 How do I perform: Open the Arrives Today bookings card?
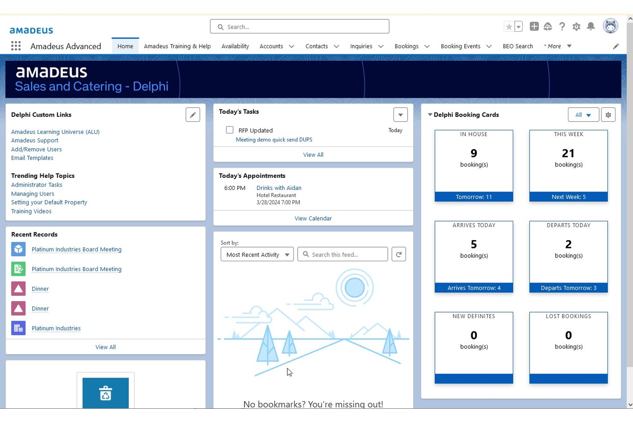coord(474,257)
